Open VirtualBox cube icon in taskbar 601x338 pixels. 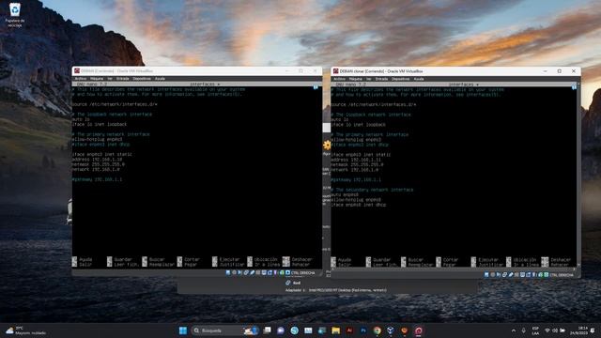click(391, 330)
